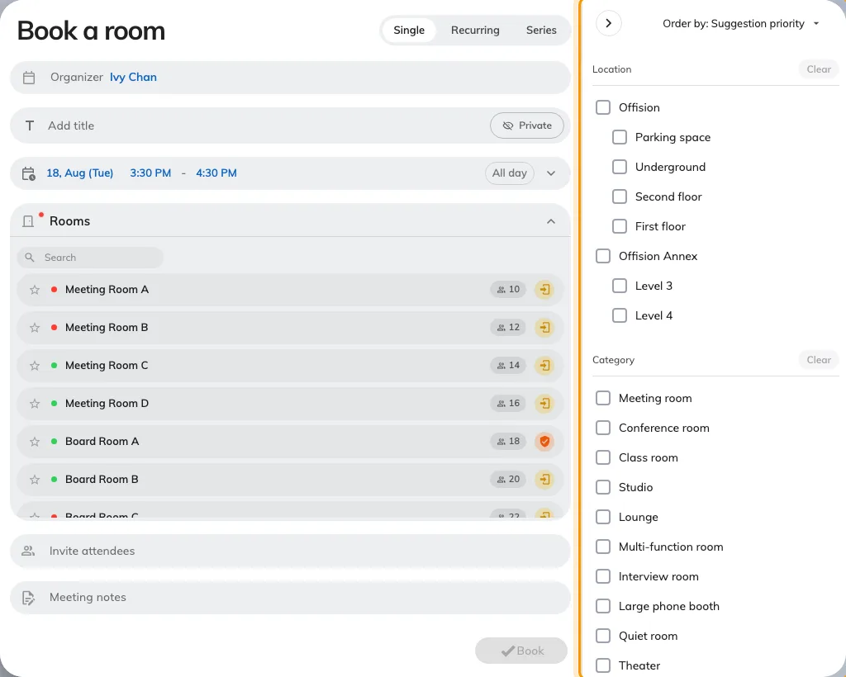Image resolution: width=846 pixels, height=677 pixels.
Task: Star Meeting Room B as favorite
Action: point(35,328)
